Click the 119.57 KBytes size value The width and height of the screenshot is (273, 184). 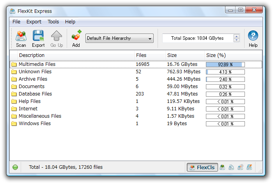(x=183, y=101)
